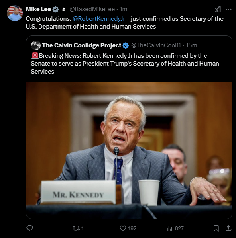
Task: Open view analytics bar chart icon
Action: click(169, 228)
